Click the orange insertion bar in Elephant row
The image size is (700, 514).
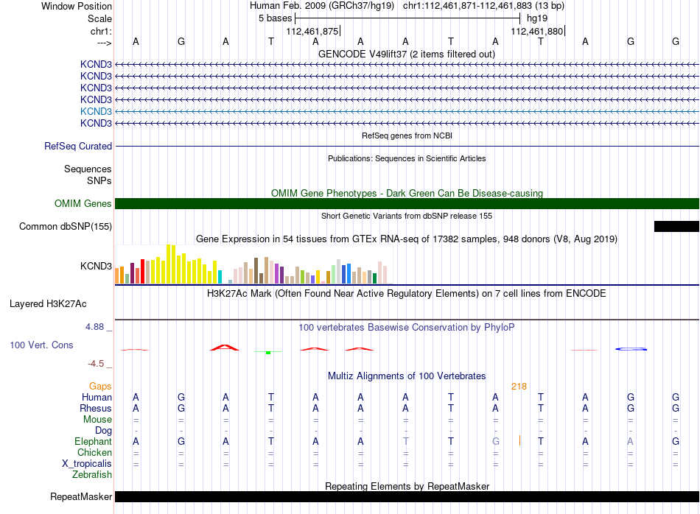(x=519, y=440)
